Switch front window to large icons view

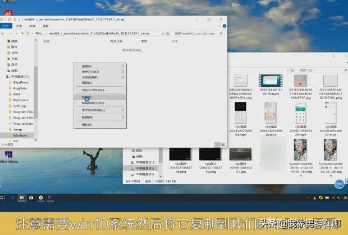point(223,144)
